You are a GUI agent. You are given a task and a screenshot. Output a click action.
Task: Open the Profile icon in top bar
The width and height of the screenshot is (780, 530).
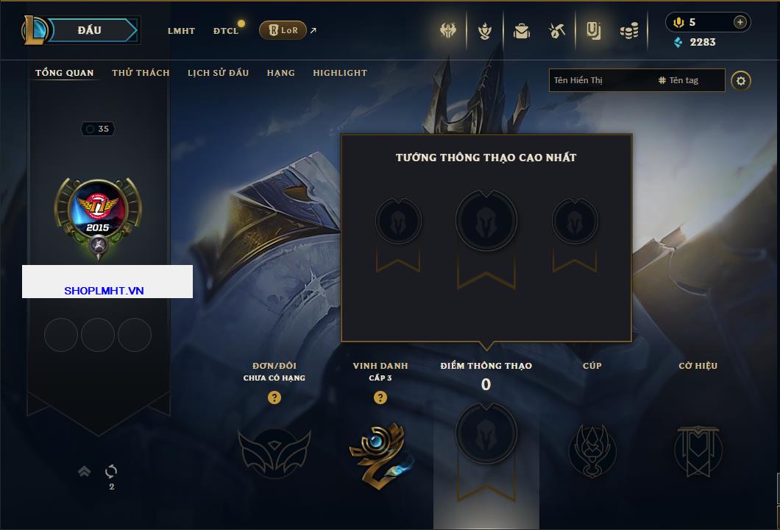593,31
